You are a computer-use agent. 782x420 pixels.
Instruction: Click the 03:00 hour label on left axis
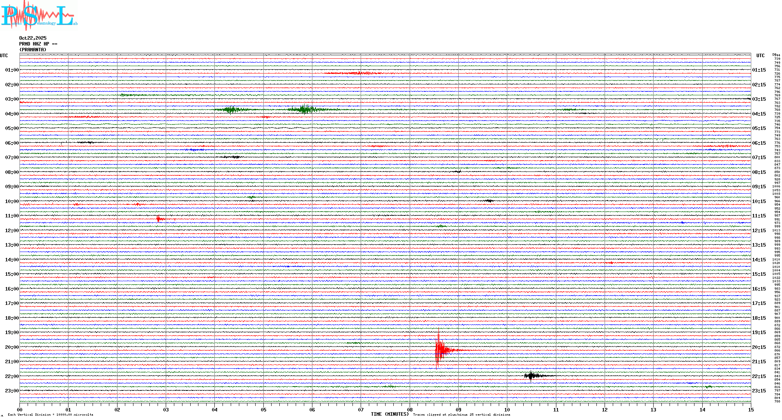pos(12,99)
